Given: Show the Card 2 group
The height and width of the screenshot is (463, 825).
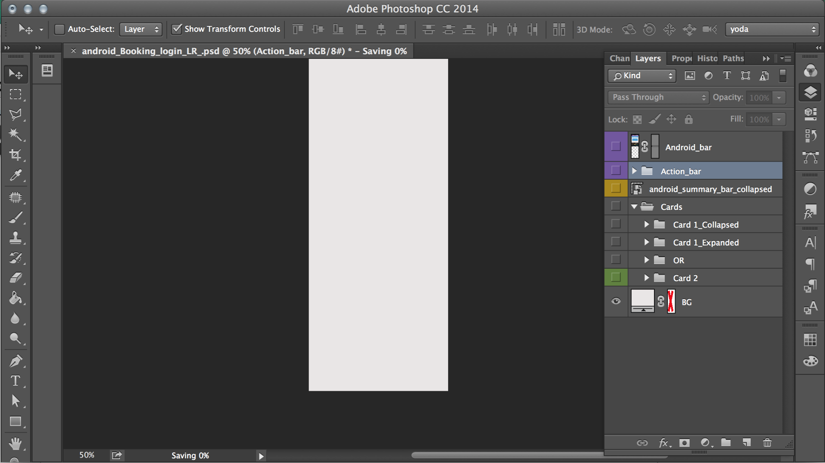Looking at the screenshot, I should click(x=616, y=277).
